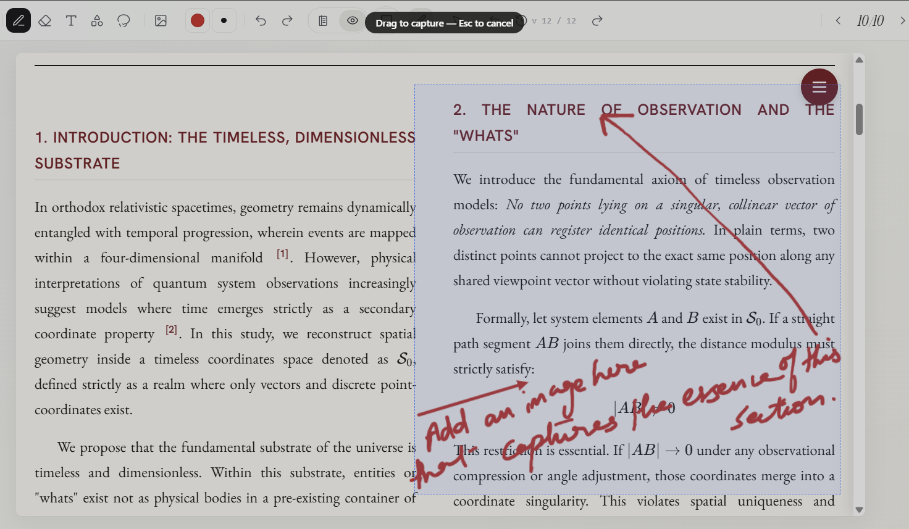Toggle the eye annotation visibility icon
Image resolution: width=909 pixels, height=529 pixels.
(352, 21)
